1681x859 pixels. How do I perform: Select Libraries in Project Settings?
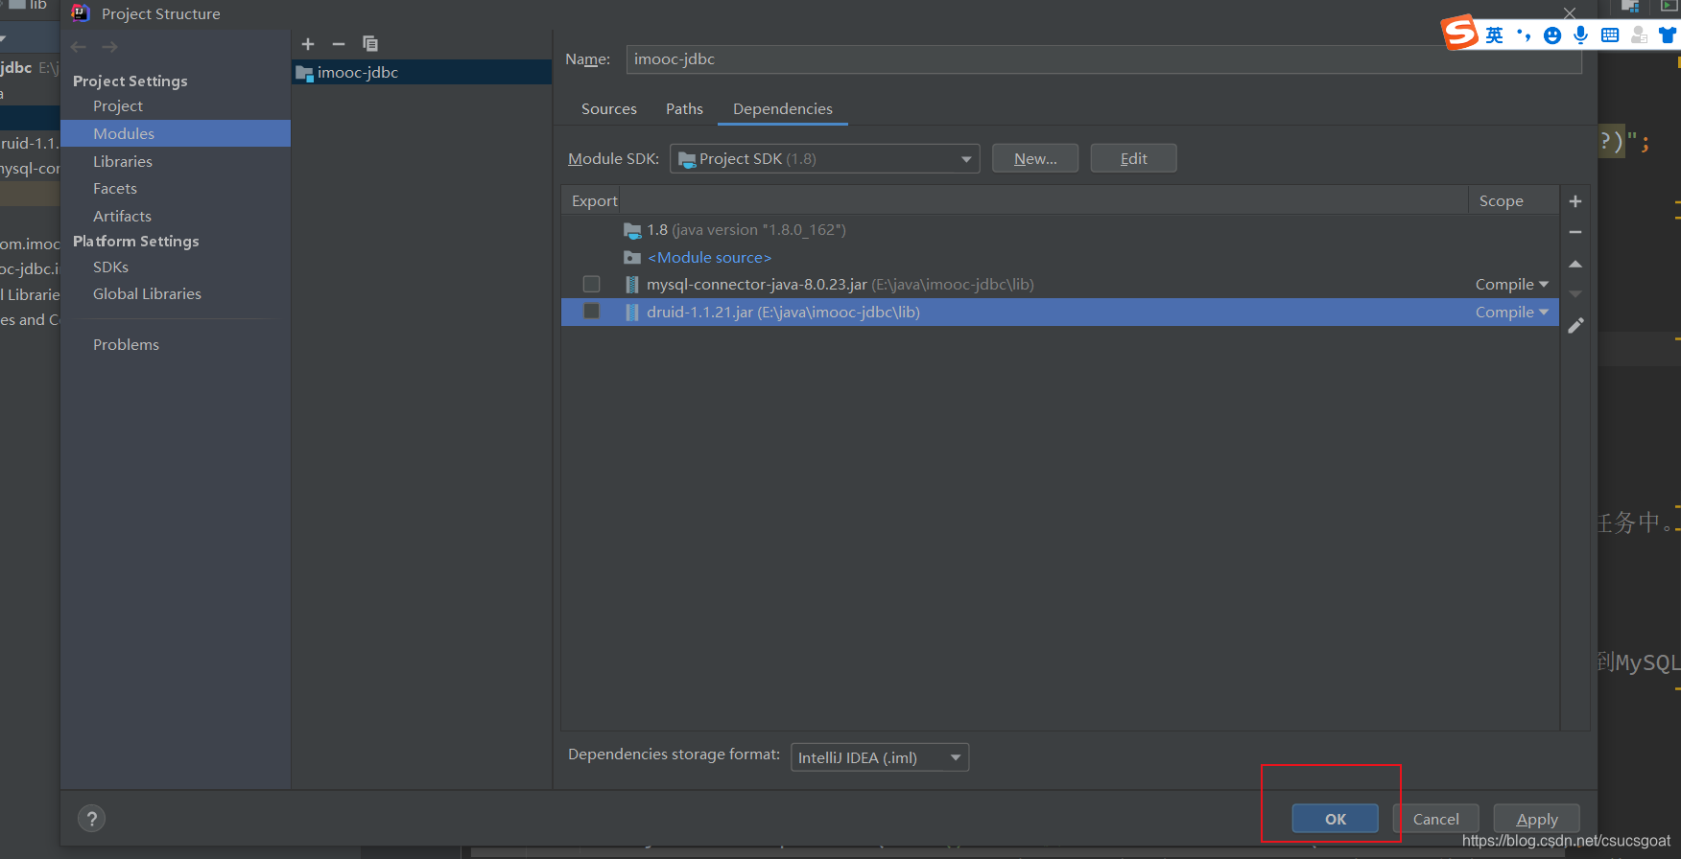click(x=123, y=161)
